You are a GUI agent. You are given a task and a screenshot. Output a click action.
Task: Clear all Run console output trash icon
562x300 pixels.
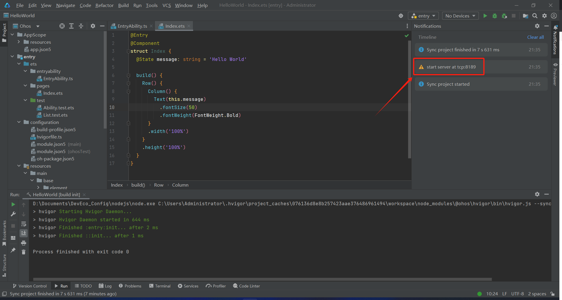pos(24,252)
